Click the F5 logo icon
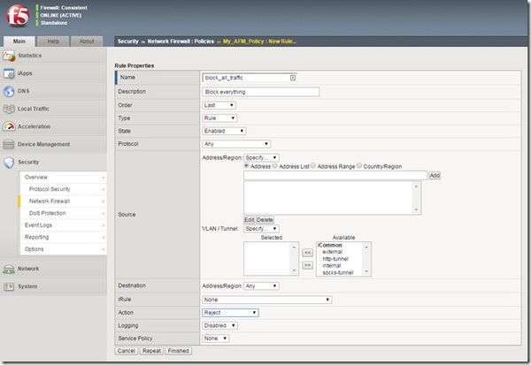The height and width of the screenshot is (365, 531). coord(16,16)
